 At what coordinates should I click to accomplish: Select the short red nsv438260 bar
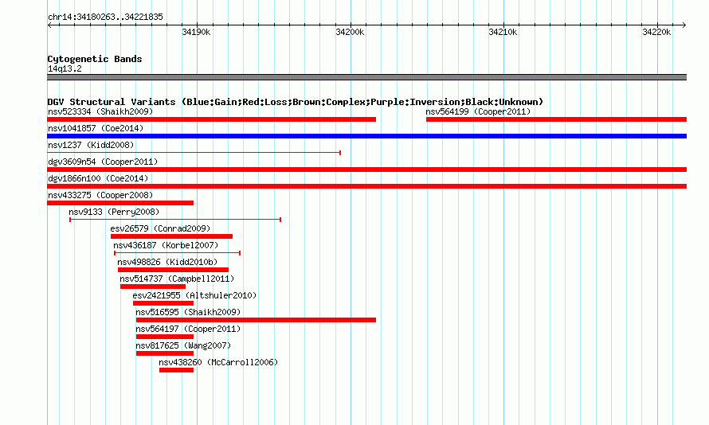point(176,370)
